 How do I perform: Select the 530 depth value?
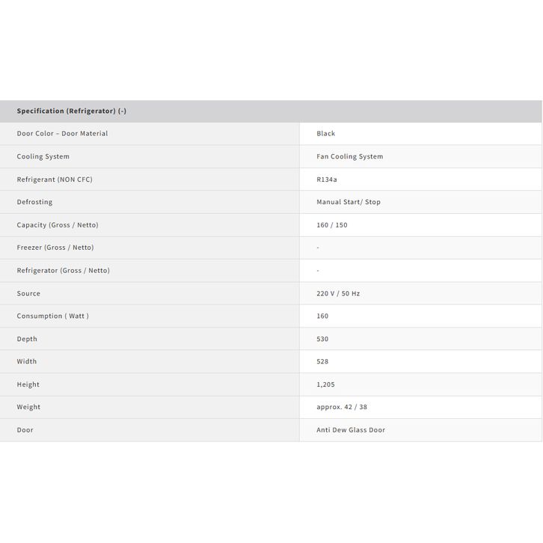pyautogui.click(x=322, y=340)
